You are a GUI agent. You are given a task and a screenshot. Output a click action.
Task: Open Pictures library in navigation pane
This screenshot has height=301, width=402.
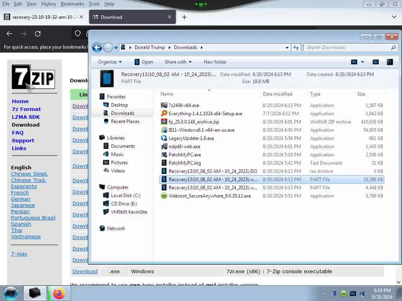[x=119, y=162]
